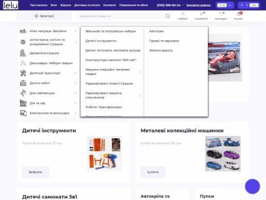
Task: Open the Відгуки header link
Action: 65,5
